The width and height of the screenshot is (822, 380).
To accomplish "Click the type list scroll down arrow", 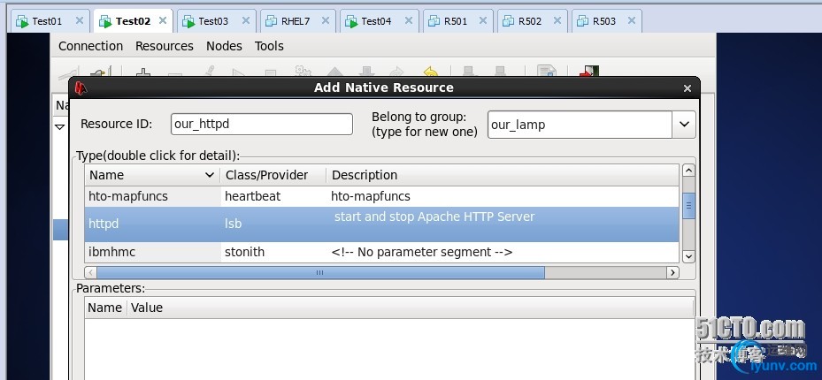I will [x=689, y=256].
